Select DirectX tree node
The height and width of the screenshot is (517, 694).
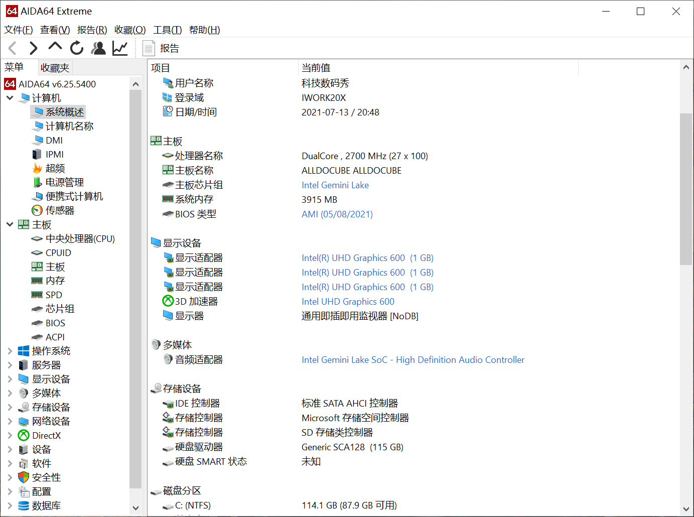(40, 435)
